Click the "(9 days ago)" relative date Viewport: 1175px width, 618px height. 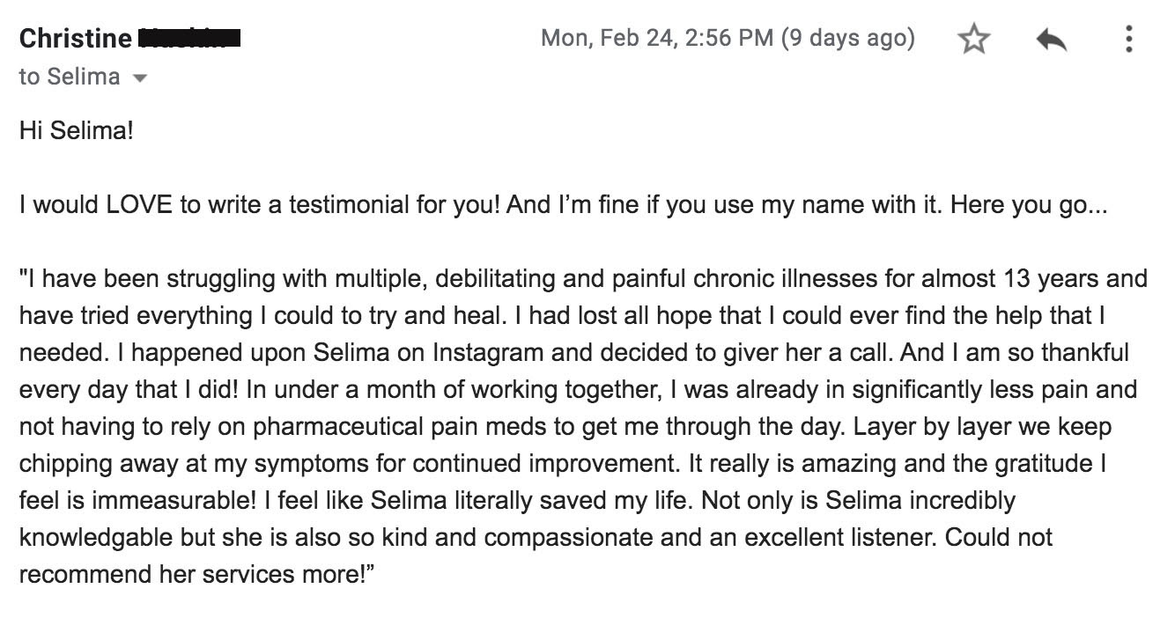click(848, 39)
